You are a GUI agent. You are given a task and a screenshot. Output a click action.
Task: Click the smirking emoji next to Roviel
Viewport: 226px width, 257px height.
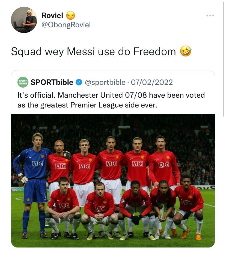[x=70, y=16]
